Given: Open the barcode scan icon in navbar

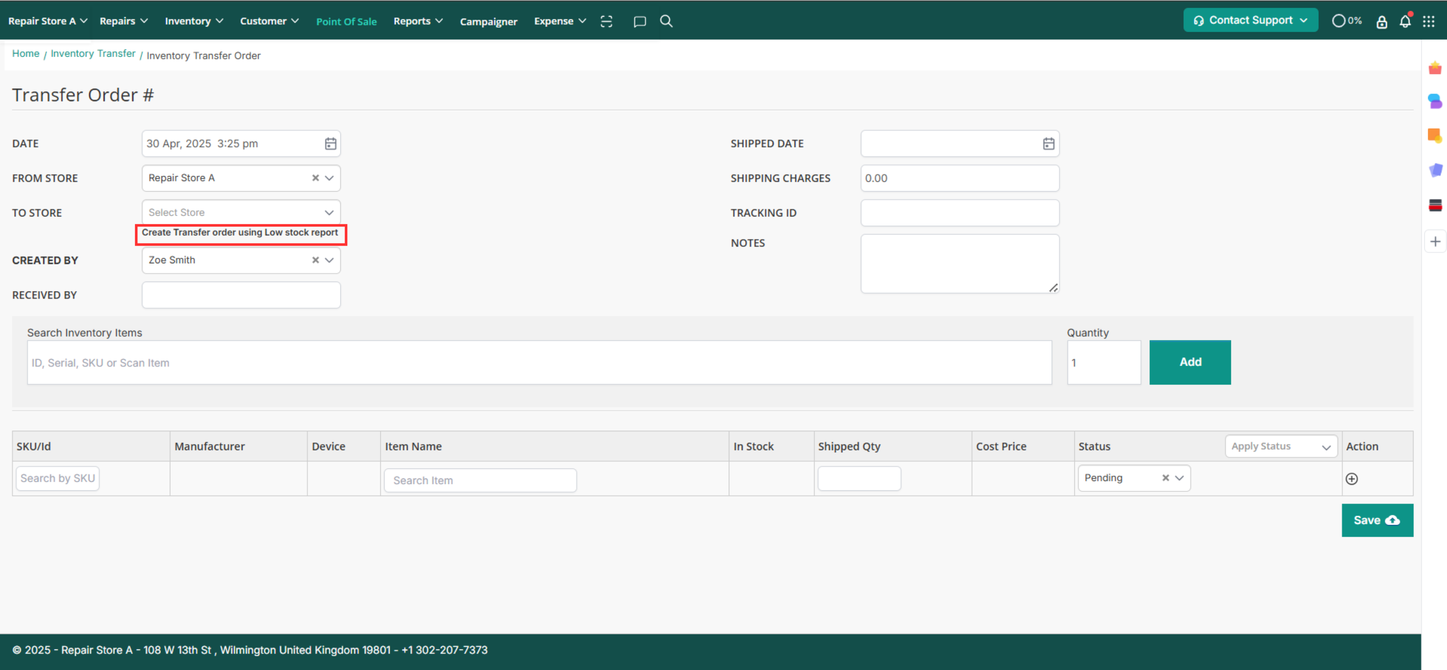Looking at the screenshot, I should coord(606,21).
